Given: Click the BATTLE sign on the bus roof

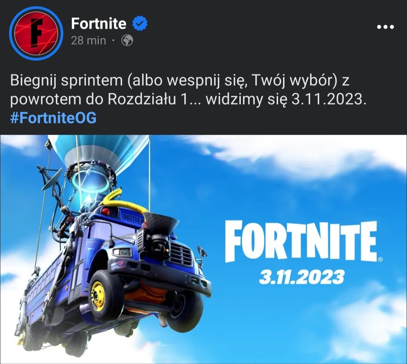Looking at the screenshot, I should point(132,218).
